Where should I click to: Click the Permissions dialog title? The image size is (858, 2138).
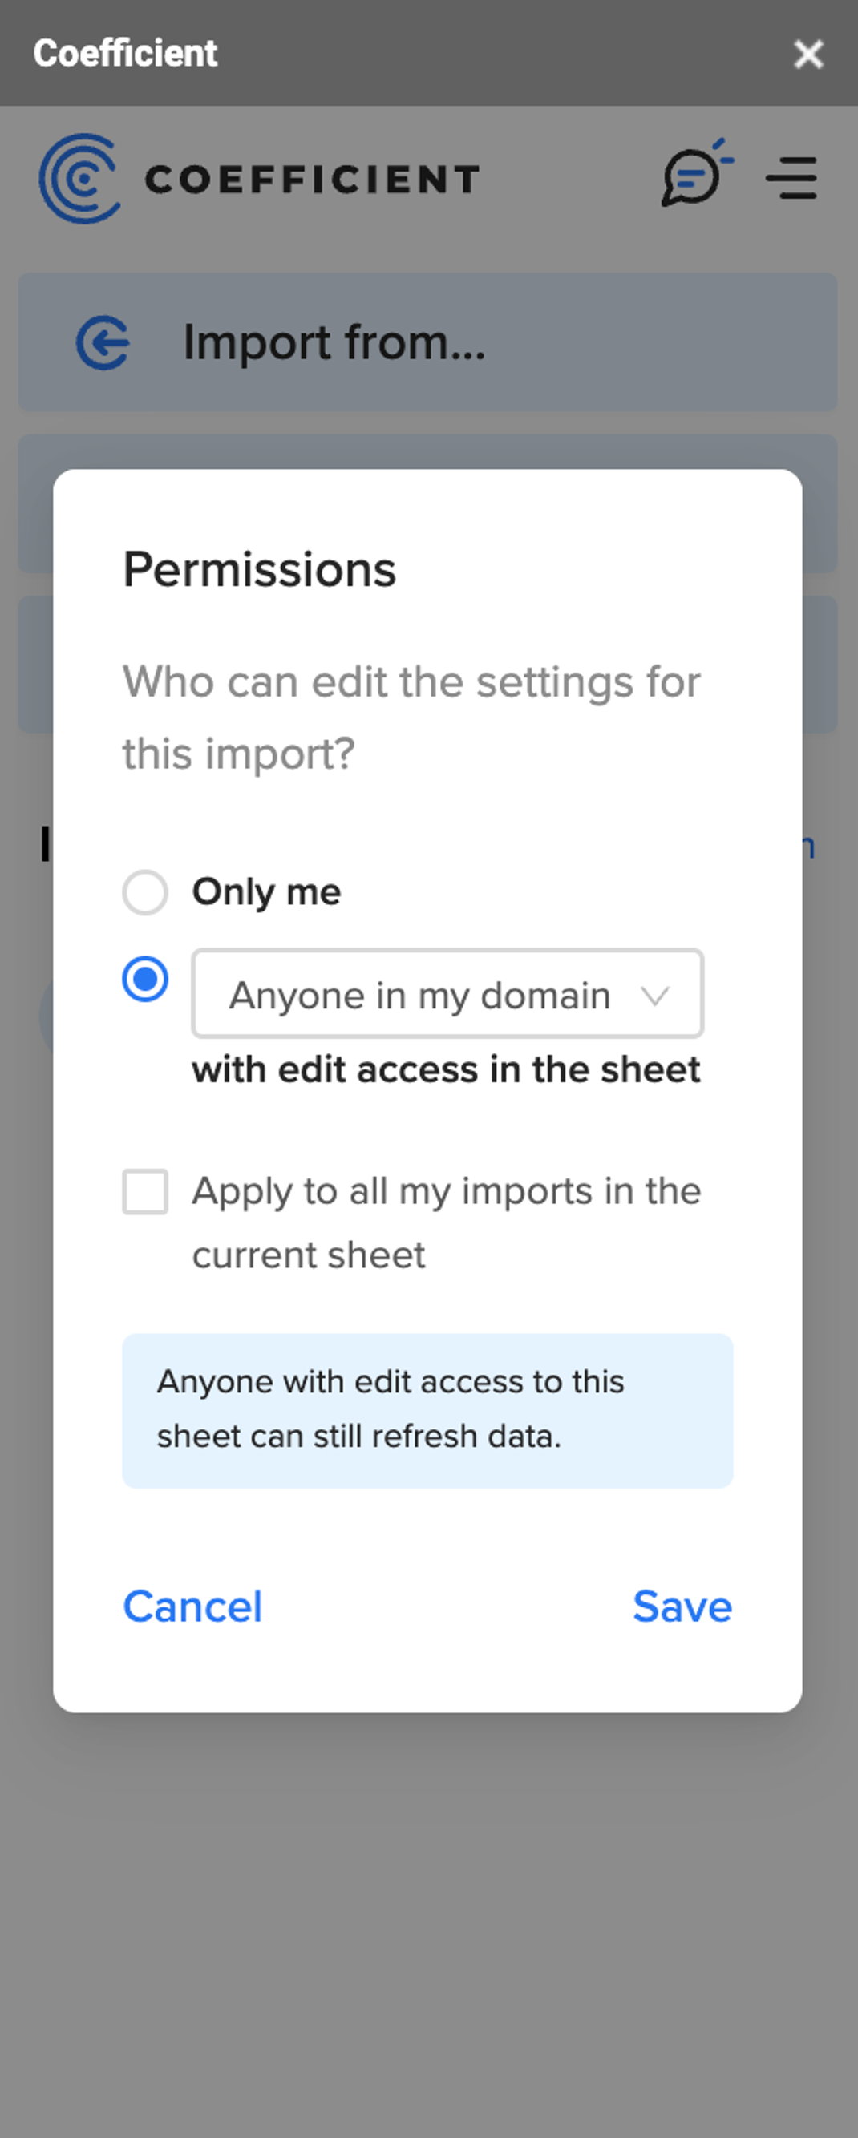click(259, 569)
